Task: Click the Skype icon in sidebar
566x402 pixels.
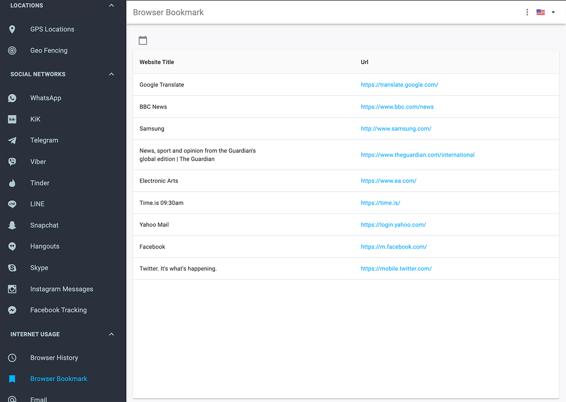Action: [x=12, y=268]
